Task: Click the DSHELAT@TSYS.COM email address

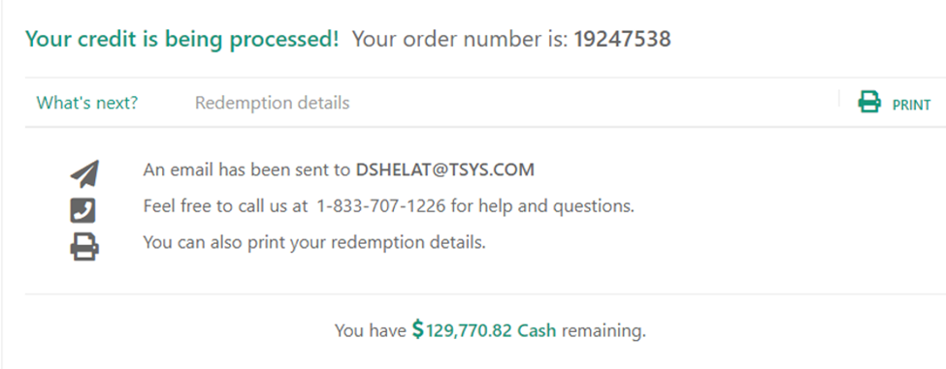Action: coord(445,170)
